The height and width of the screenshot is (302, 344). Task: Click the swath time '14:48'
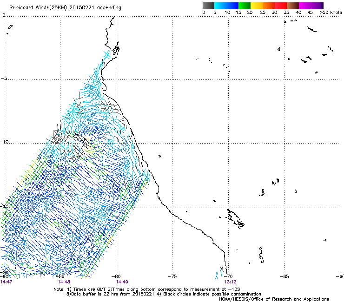[64, 282]
